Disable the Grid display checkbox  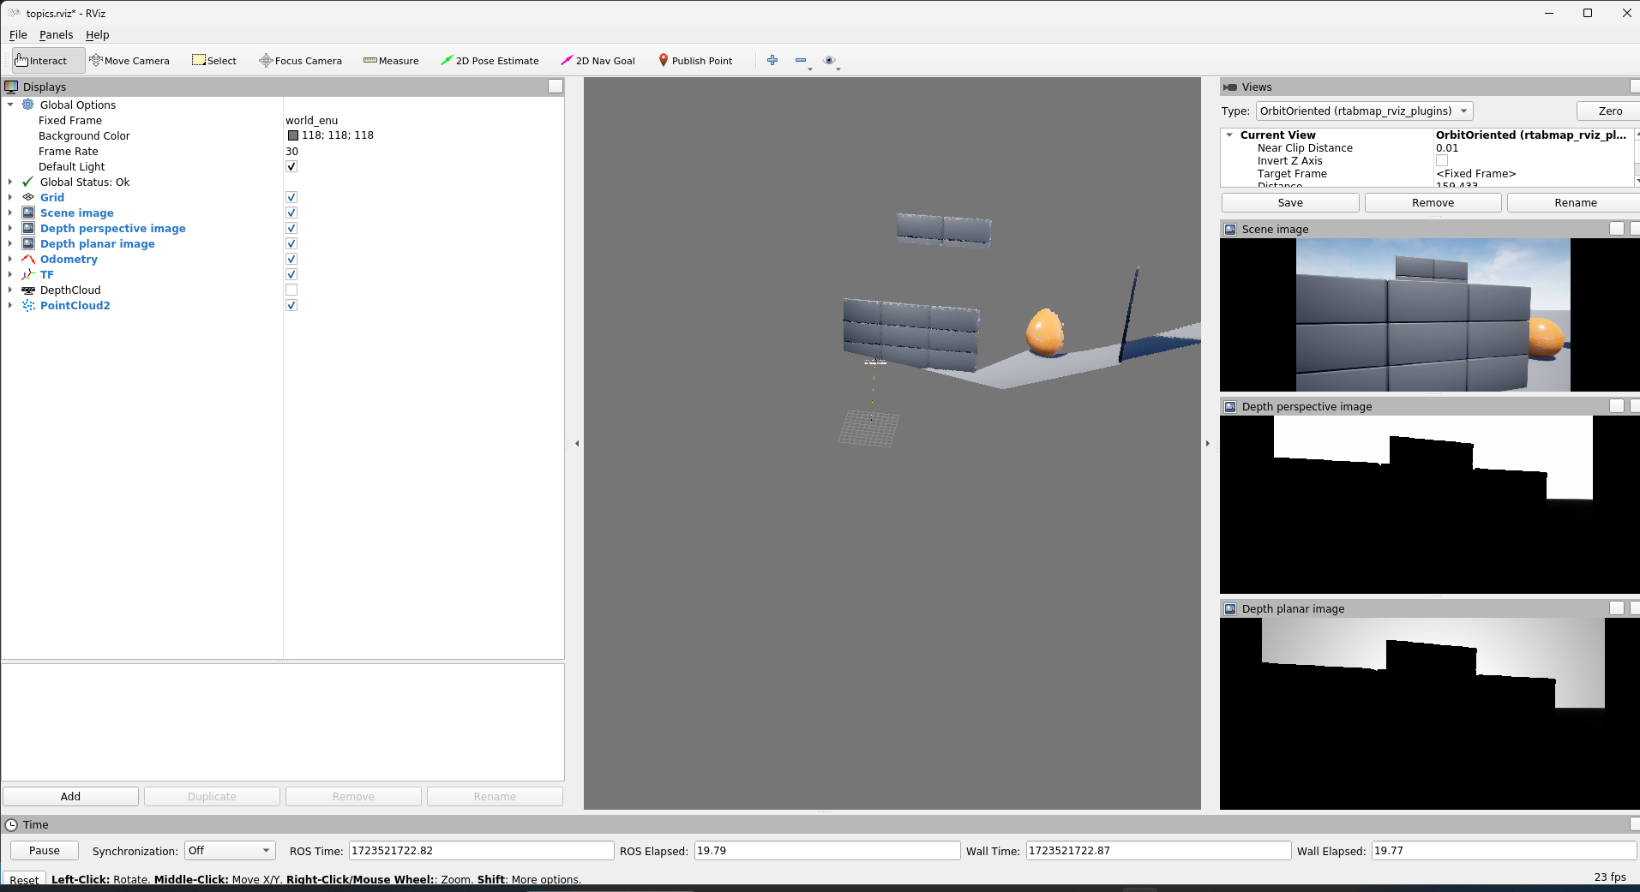(x=291, y=198)
